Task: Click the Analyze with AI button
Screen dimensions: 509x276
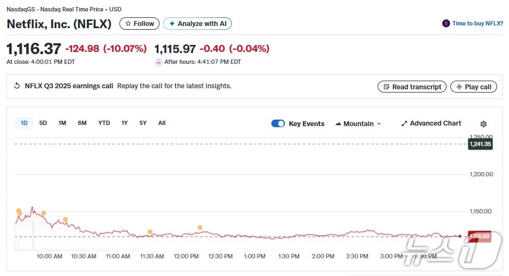Action: pyautogui.click(x=198, y=24)
